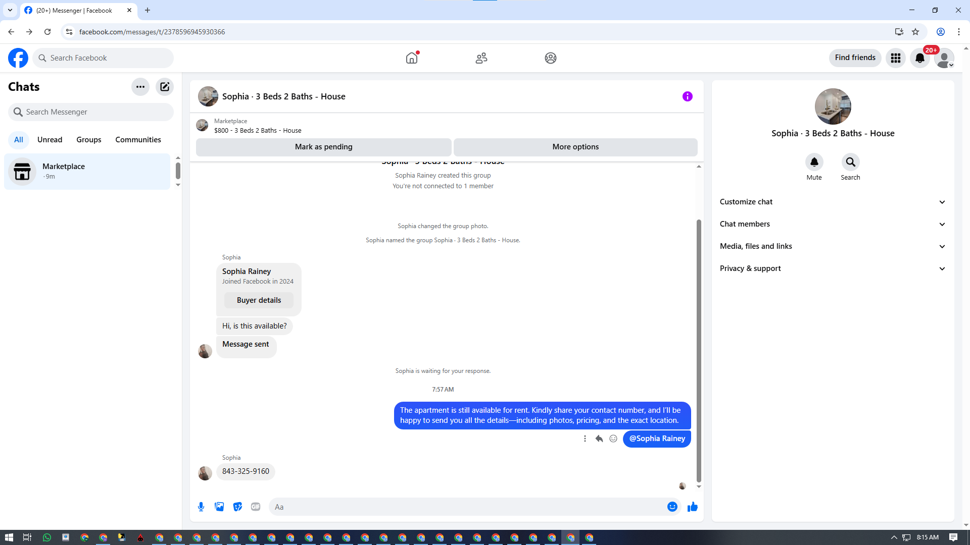The image size is (970, 545).
Task: Reply to the sent message arrow icon
Action: point(599,439)
